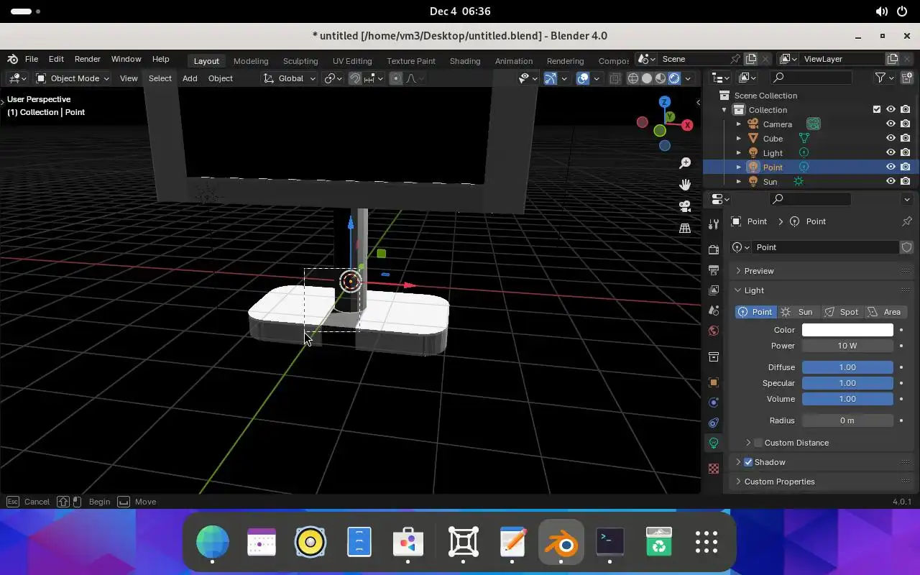920x575 pixels.
Task: Open the outliner filter dropdown
Action: point(883,78)
